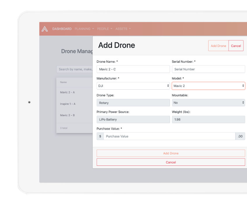Click the bottom full-width Cancel button
Screen dimensions: 247x202
(x=171, y=162)
